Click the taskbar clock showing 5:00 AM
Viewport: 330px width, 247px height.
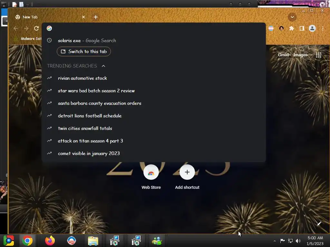click(x=315, y=241)
